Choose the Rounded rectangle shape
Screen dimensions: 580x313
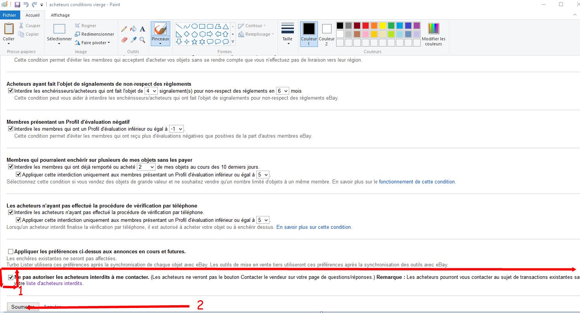click(x=210, y=26)
